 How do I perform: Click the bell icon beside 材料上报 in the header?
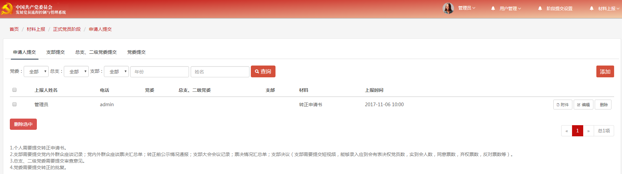[x=592, y=8]
